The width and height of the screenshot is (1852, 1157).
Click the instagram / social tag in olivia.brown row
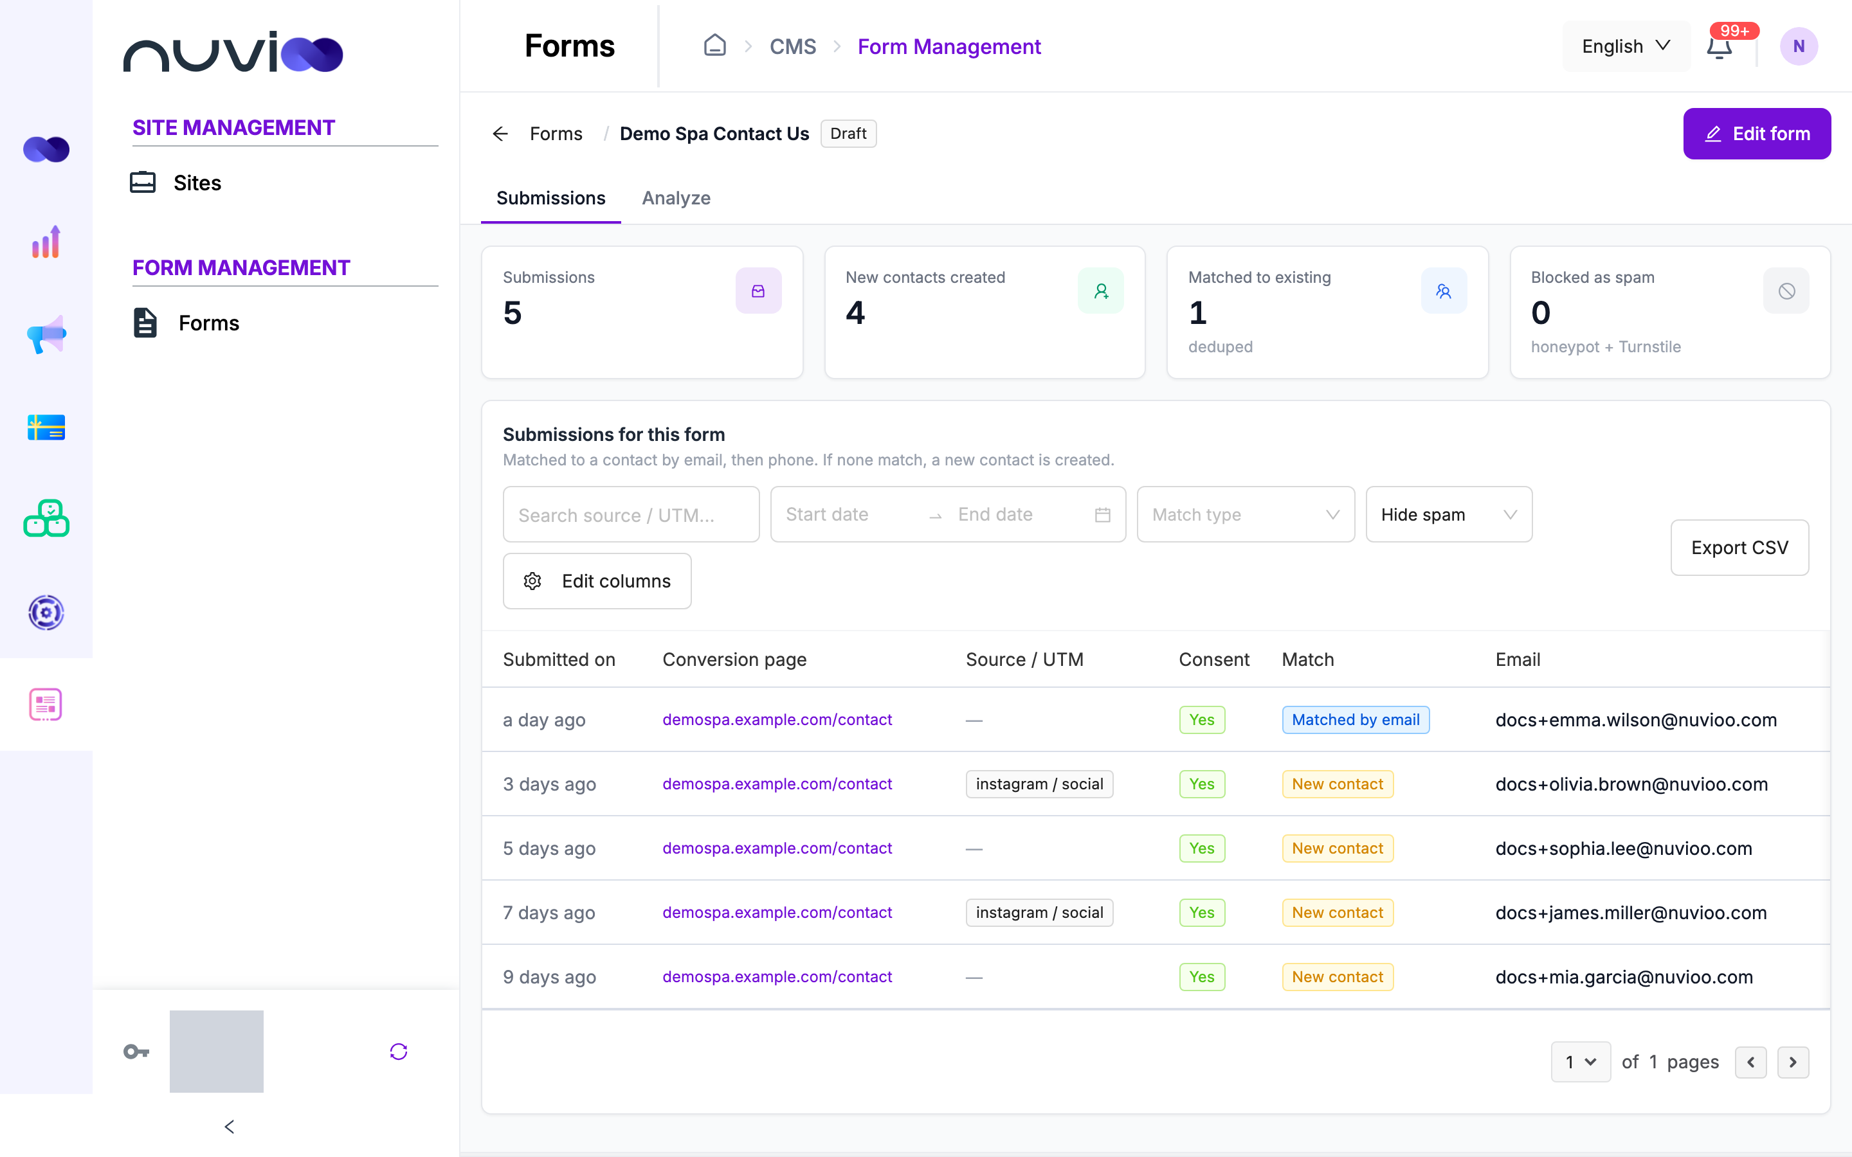pyautogui.click(x=1039, y=784)
